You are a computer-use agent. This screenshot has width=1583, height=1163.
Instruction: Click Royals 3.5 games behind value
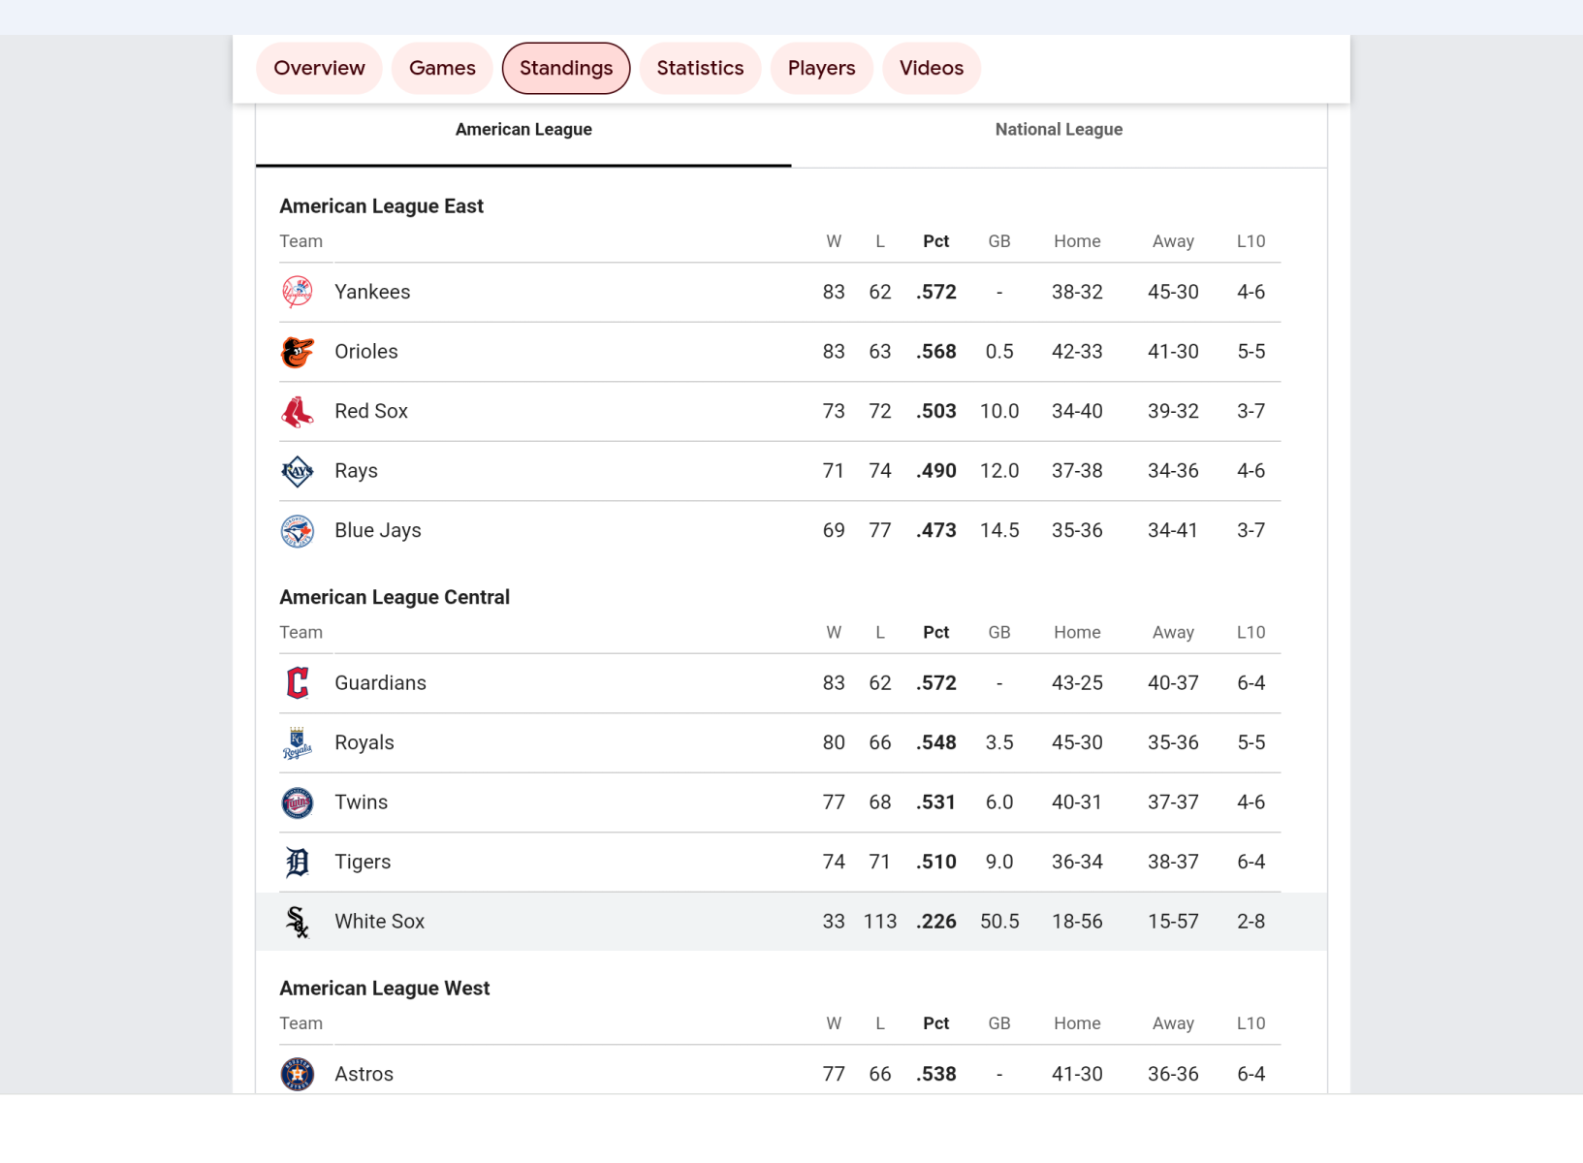(x=999, y=742)
